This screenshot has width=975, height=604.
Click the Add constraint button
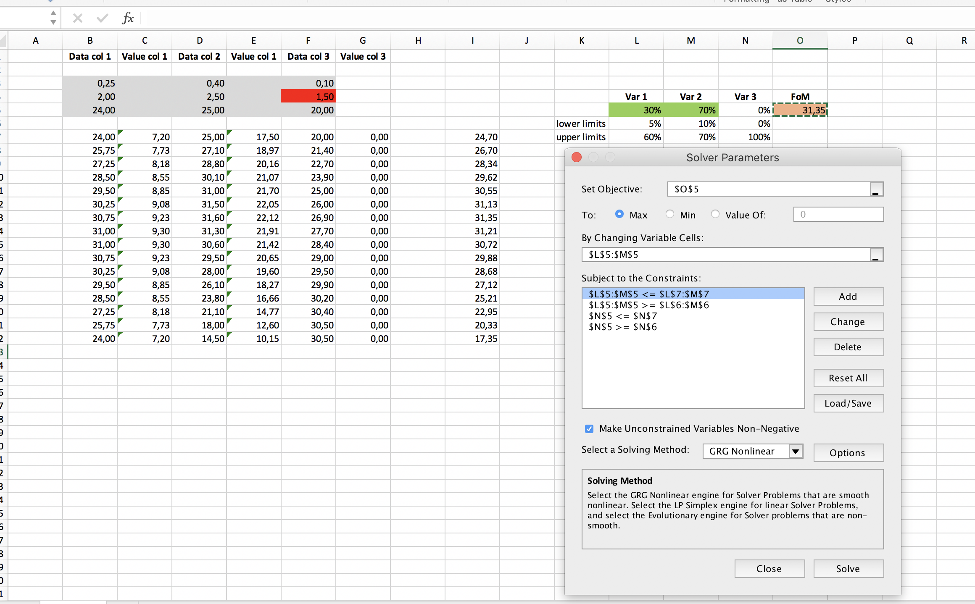tap(848, 297)
